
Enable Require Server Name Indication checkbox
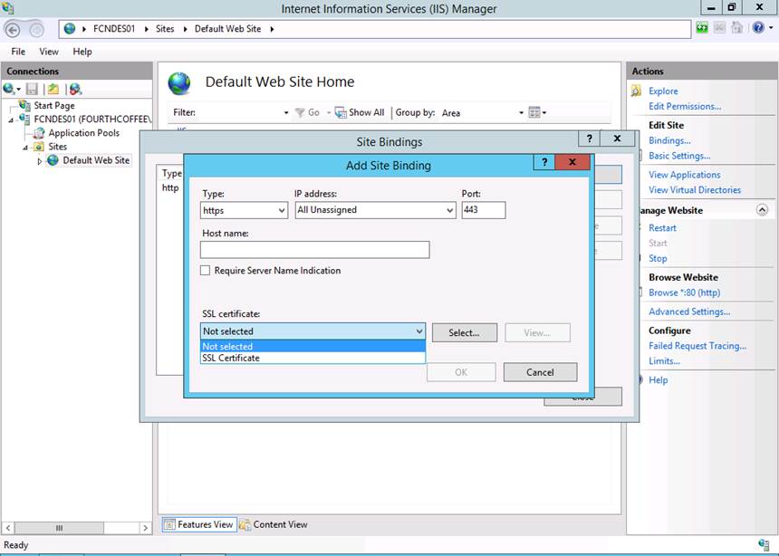click(206, 271)
